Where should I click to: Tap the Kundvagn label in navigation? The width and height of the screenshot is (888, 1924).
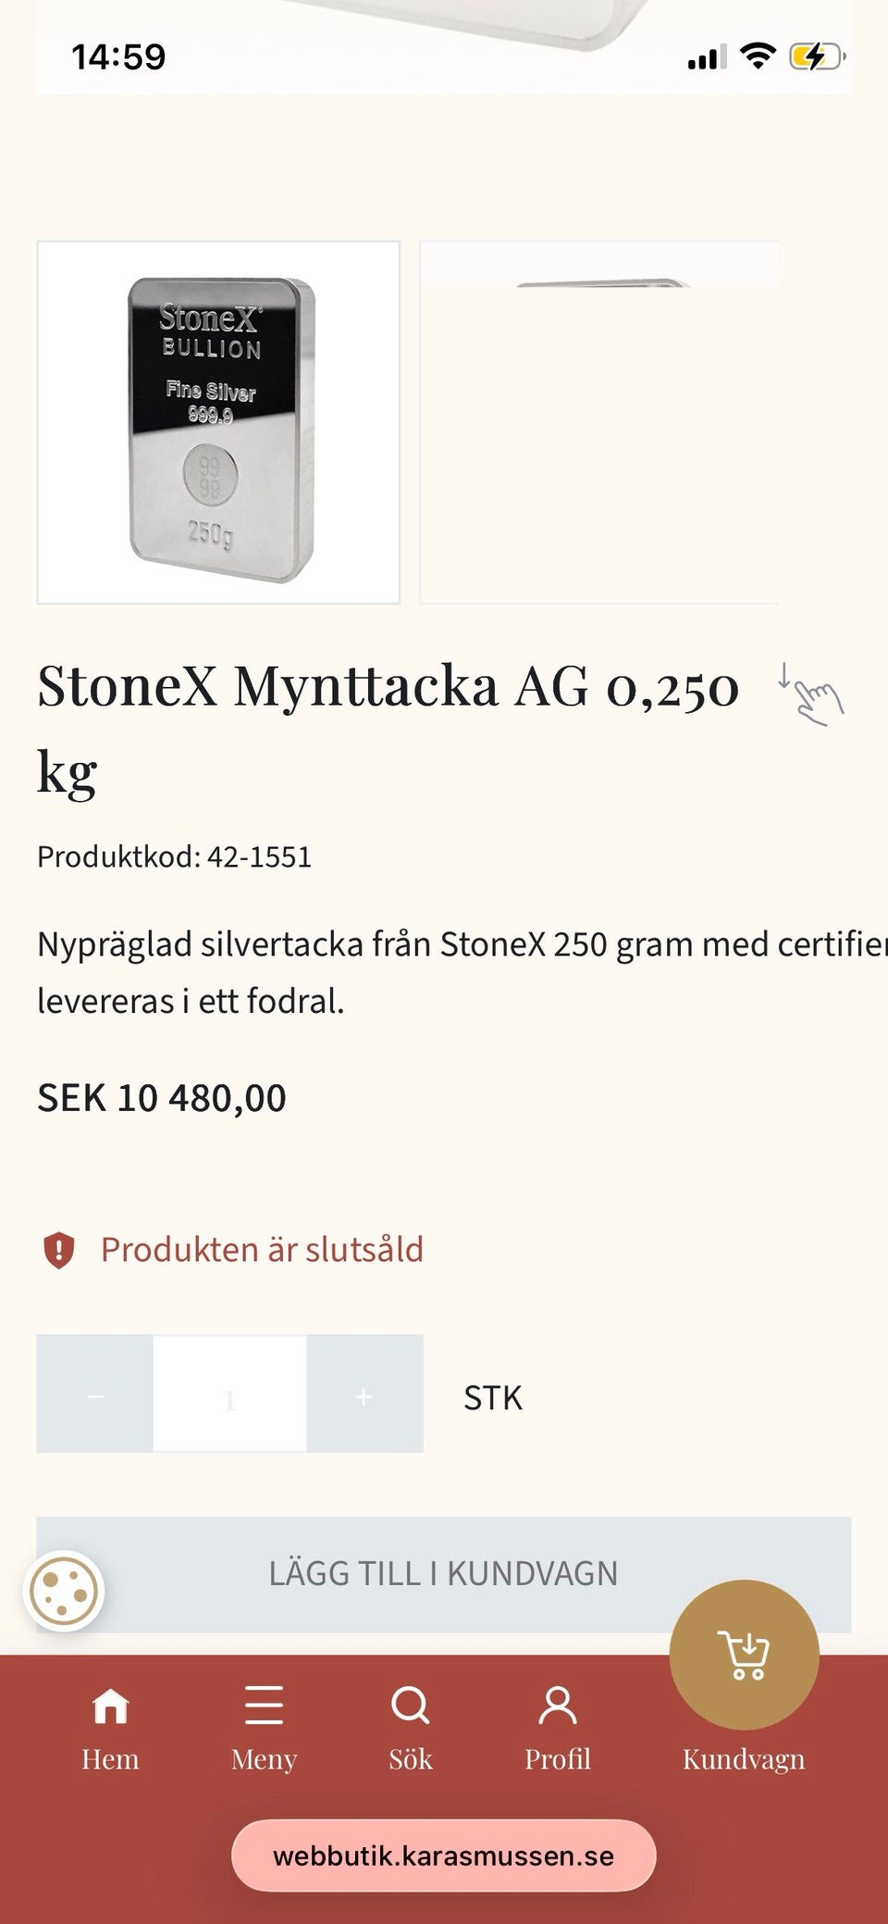(x=744, y=1759)
